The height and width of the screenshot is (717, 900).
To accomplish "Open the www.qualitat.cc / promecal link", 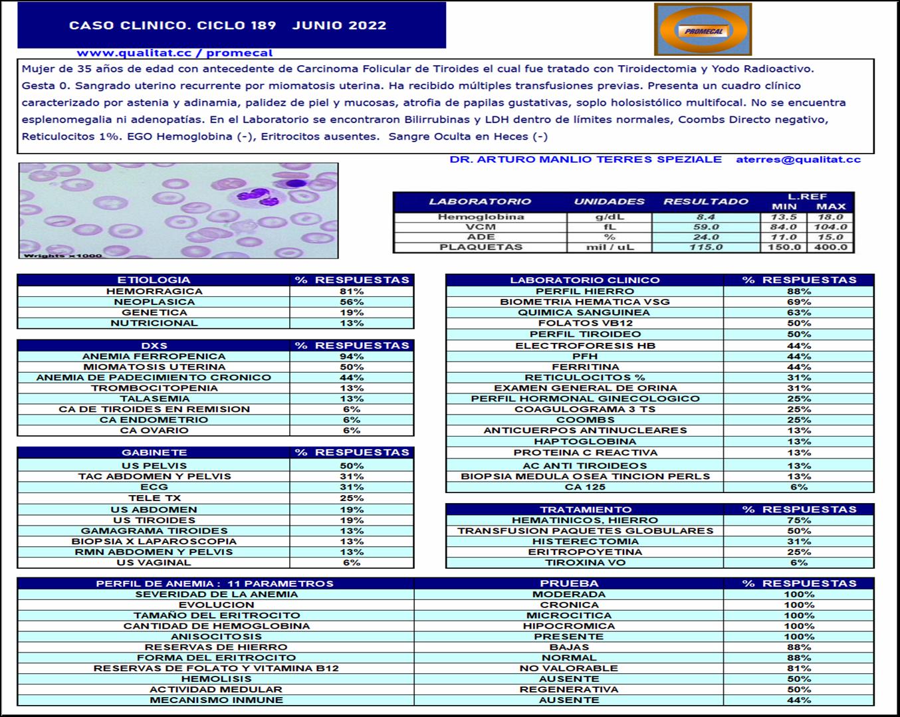I will point(175,53).
